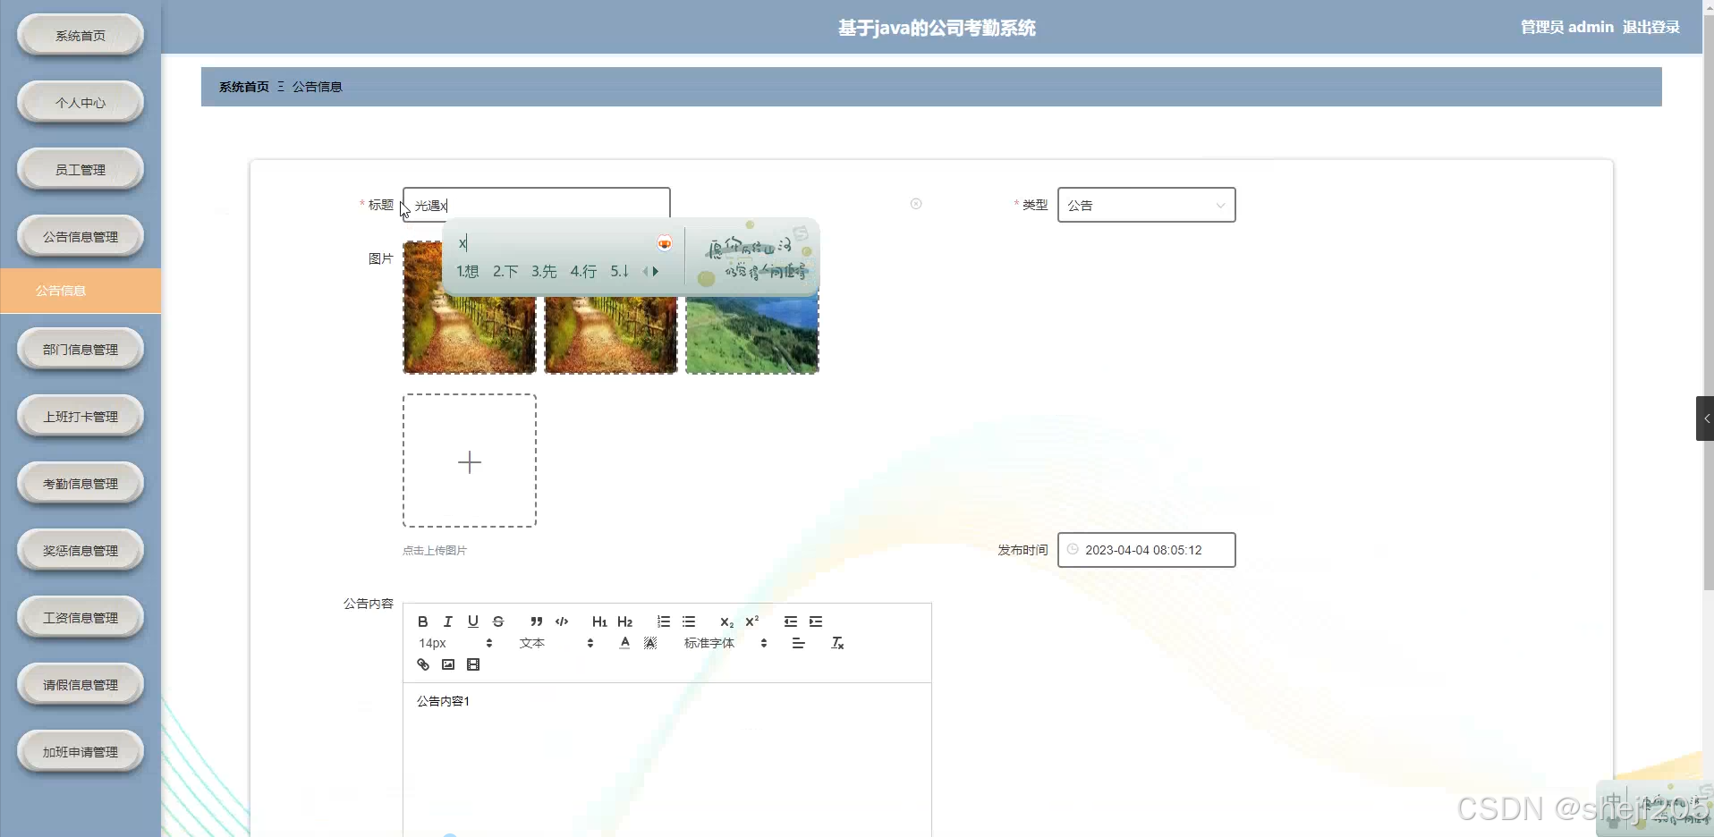Image resolution: width=1714 pixels, height=837 pixels.
Task: Open the font color picker (A icon)
Action: click(624, 643)
